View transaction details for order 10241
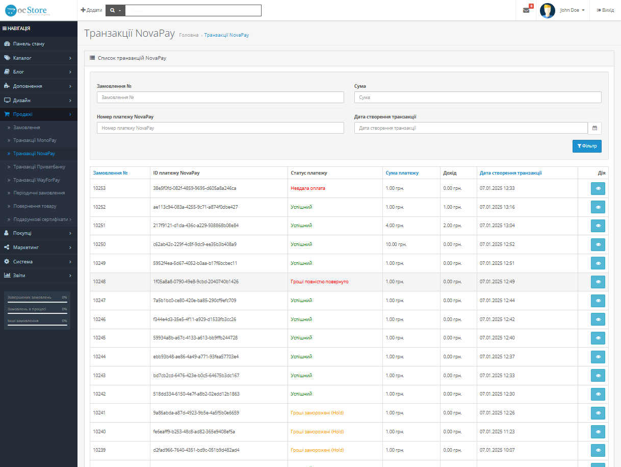Image resolution: width=621 pixels, height=467 pixels. point(598,413)
